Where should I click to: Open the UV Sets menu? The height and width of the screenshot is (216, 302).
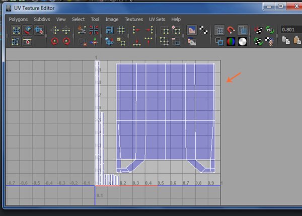coord(157,19)
